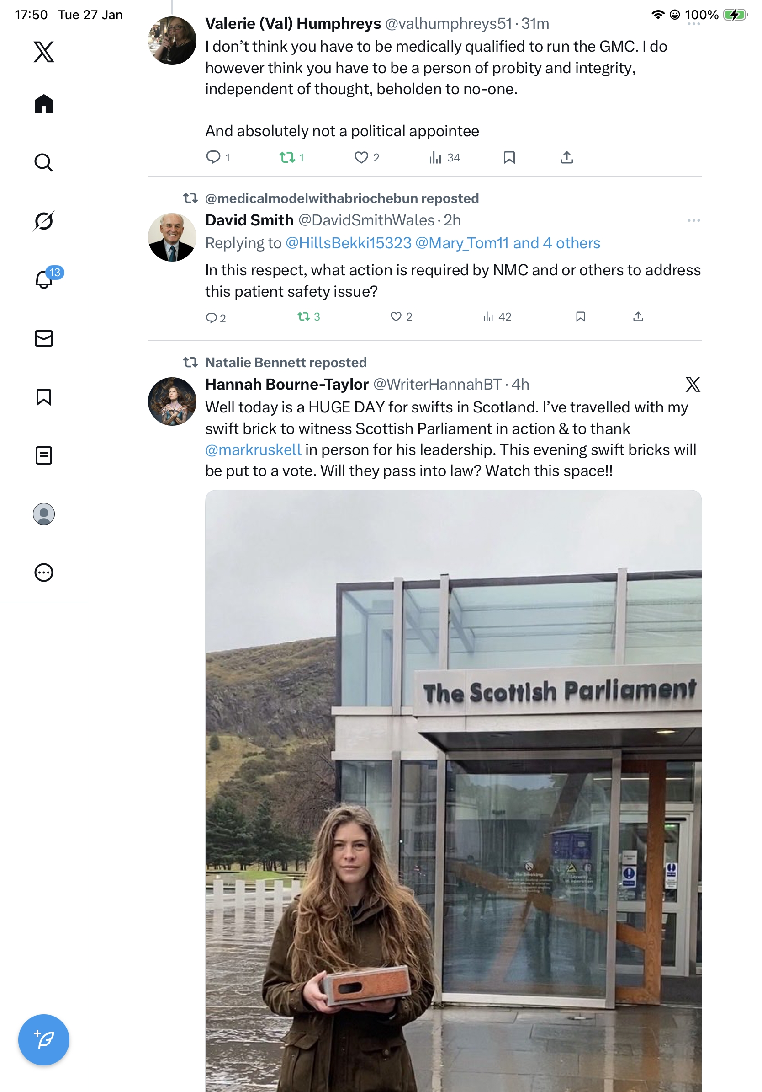762x1092 pixels.
Task: Open @HillsBekki15323 reply mention
Action: (348, 243)
